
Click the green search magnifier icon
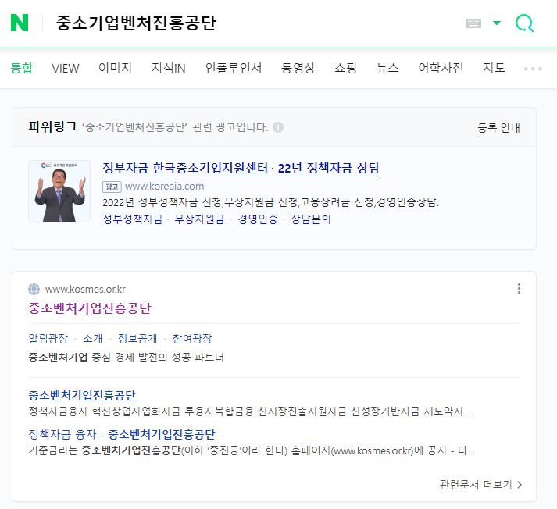tap(525, 23)
